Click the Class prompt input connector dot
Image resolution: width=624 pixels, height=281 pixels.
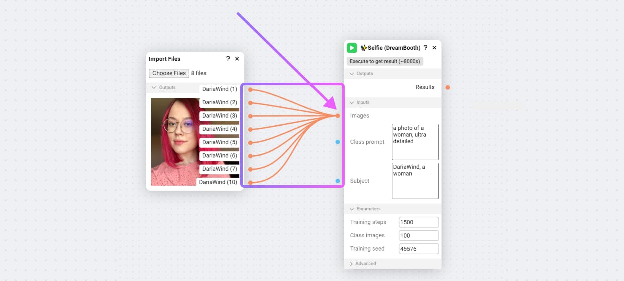338,142
